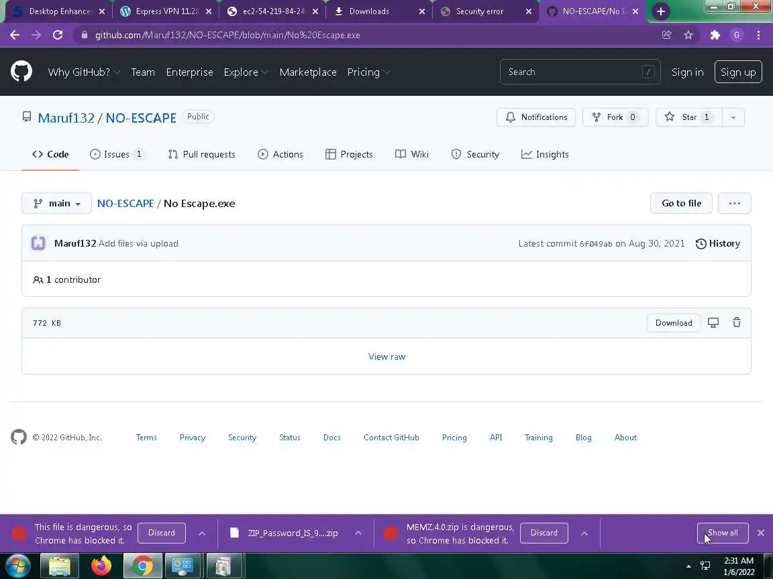Screen dimensions: 773x579
Task: Open the Chrome profile avatar G
Action: pos(737,35)
